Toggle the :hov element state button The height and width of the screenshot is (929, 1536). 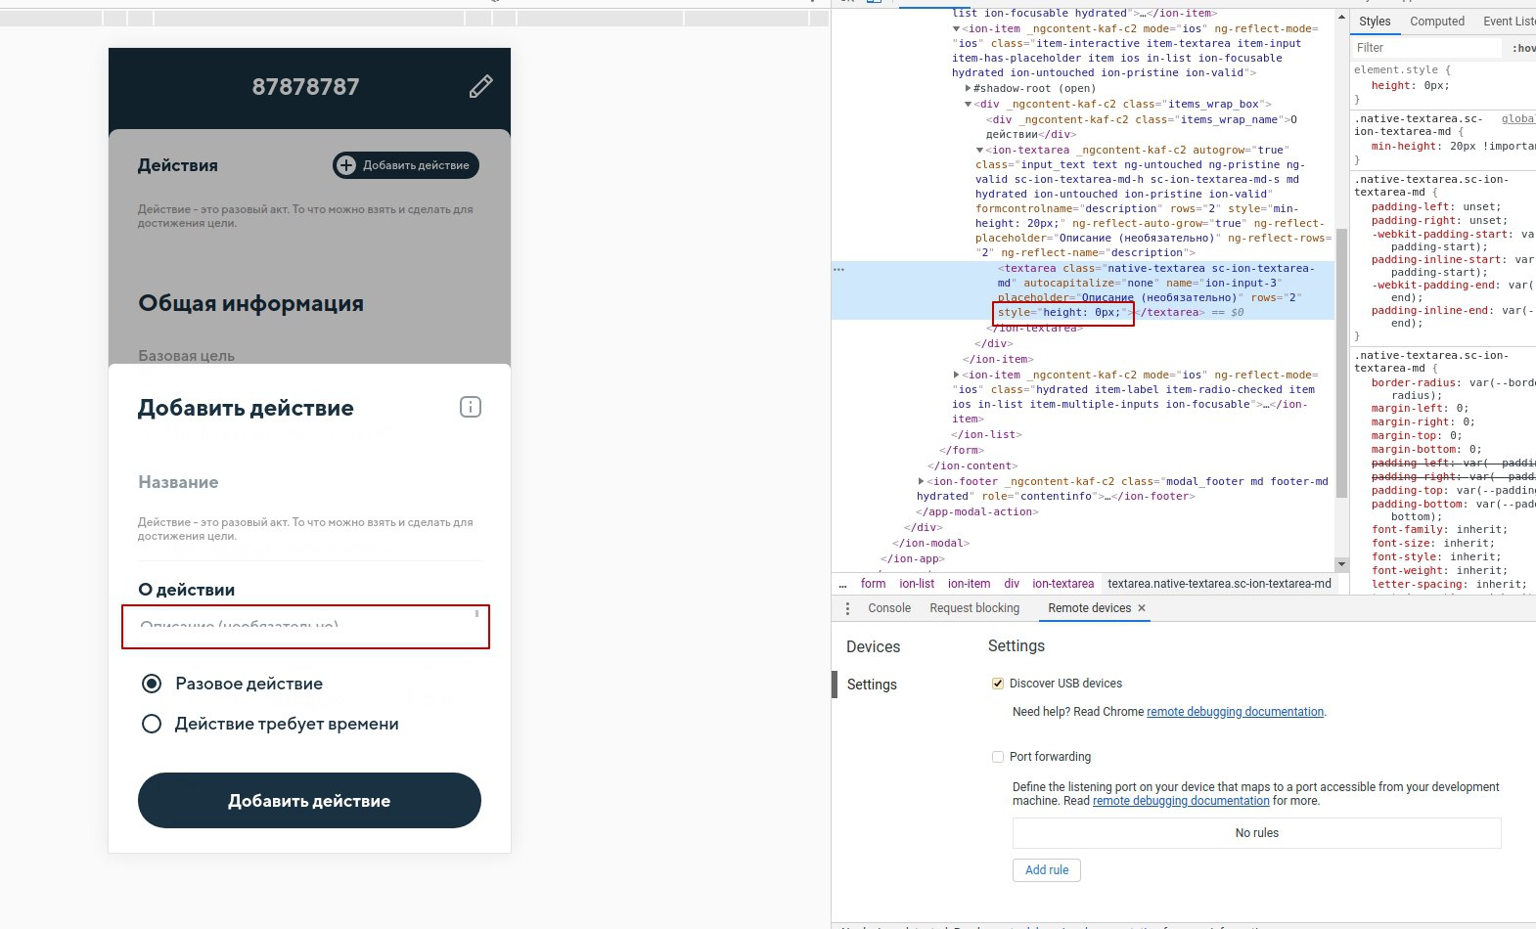click(1522, 48)
